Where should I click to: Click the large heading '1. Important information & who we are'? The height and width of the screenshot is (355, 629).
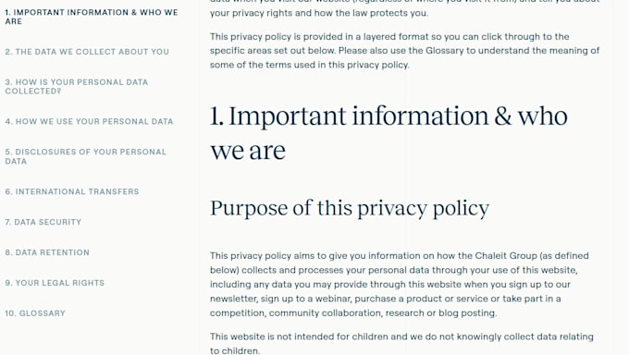(x=388, y=133)
